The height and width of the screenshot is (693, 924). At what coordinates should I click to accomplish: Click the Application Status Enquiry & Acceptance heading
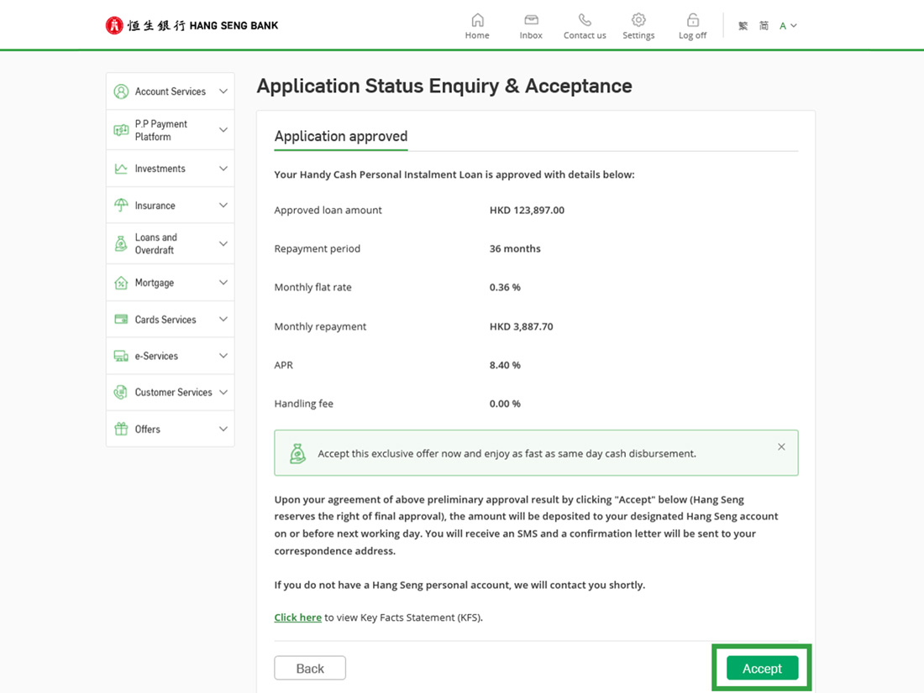coord(444,86)
